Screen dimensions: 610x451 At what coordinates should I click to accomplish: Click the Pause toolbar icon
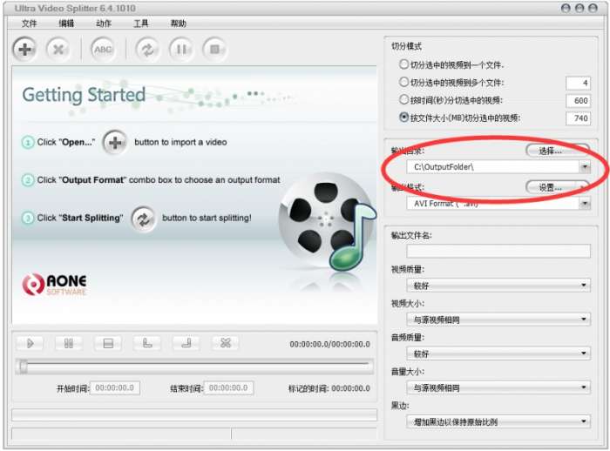181,50
